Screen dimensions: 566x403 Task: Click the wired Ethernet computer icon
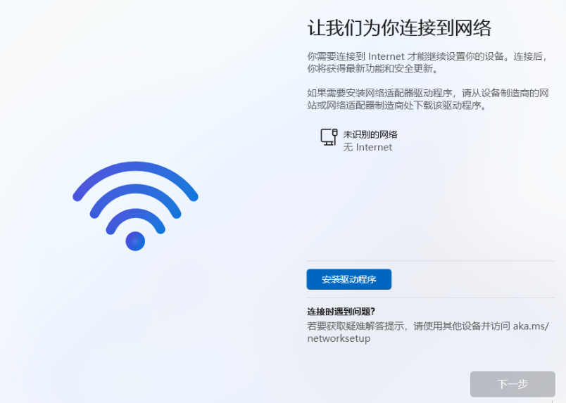[329, 137]
